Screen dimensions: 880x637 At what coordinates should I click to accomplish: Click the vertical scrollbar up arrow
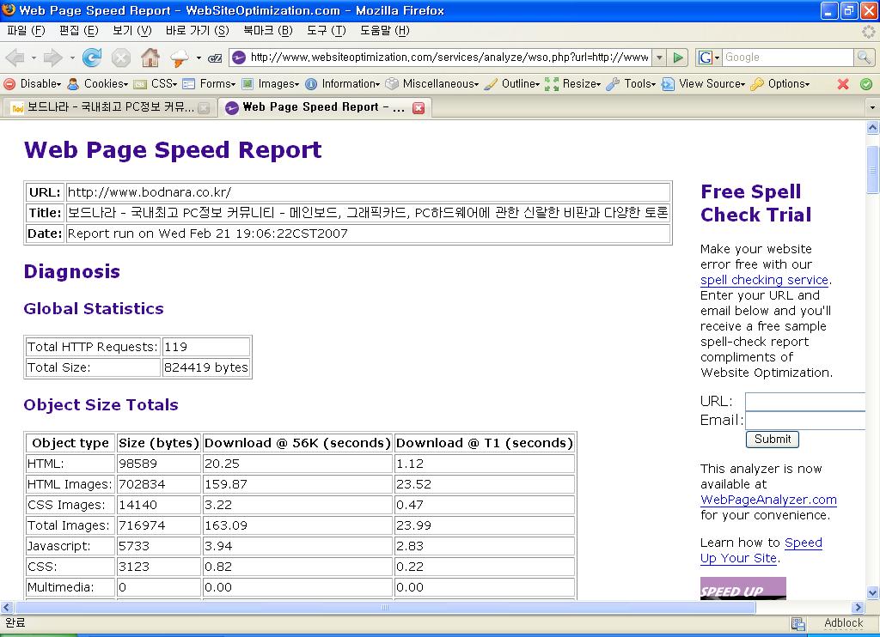872,128
